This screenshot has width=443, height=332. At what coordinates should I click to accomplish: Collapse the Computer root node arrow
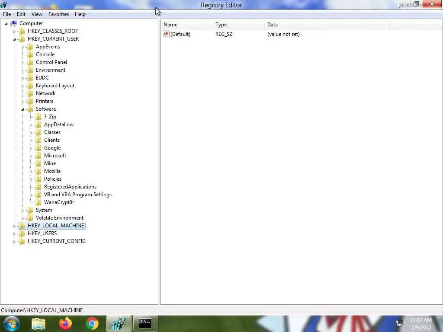click(x=6, y=24)
